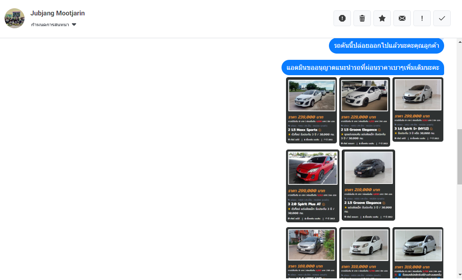Image resolution: width=462 pixels, height=280 pixels.
Task: Flag conversation with the exclamation mark button
Action: pyautogui.click(x=422, y=18)
